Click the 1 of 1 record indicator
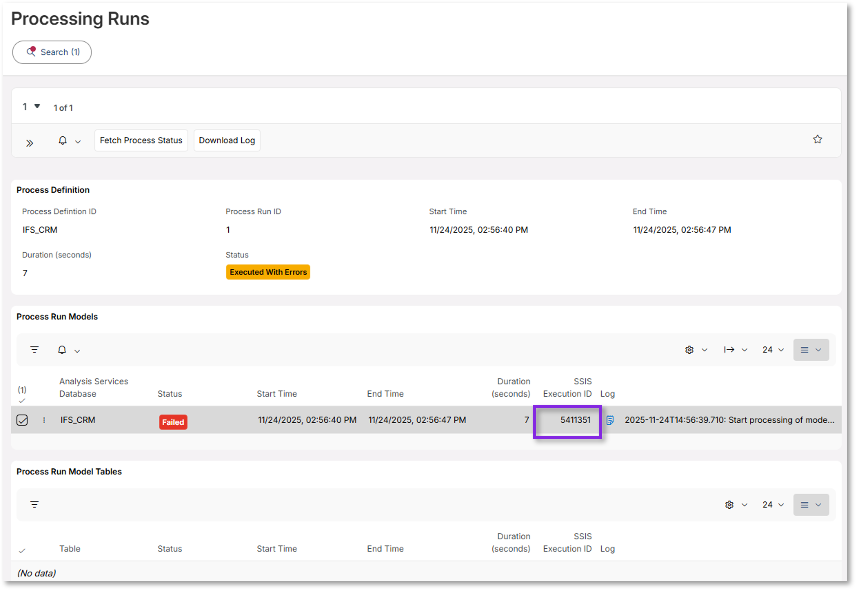 click(x=63, y=108)
